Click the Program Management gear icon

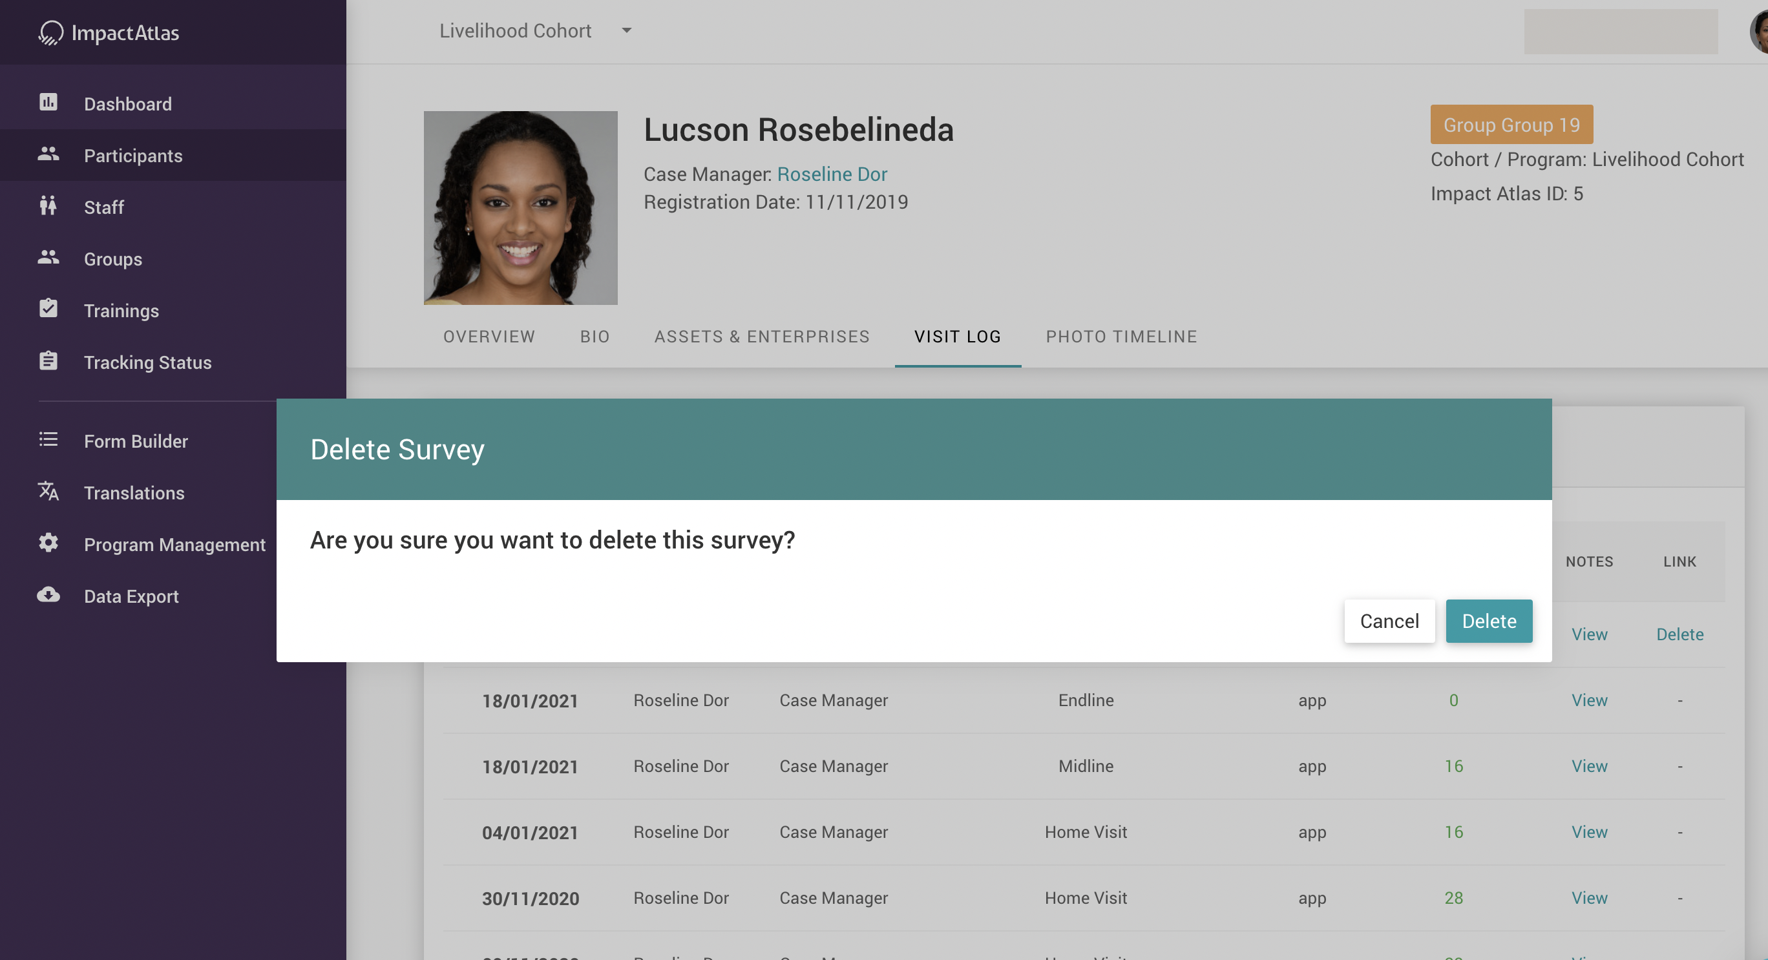[x=48, y=543]
